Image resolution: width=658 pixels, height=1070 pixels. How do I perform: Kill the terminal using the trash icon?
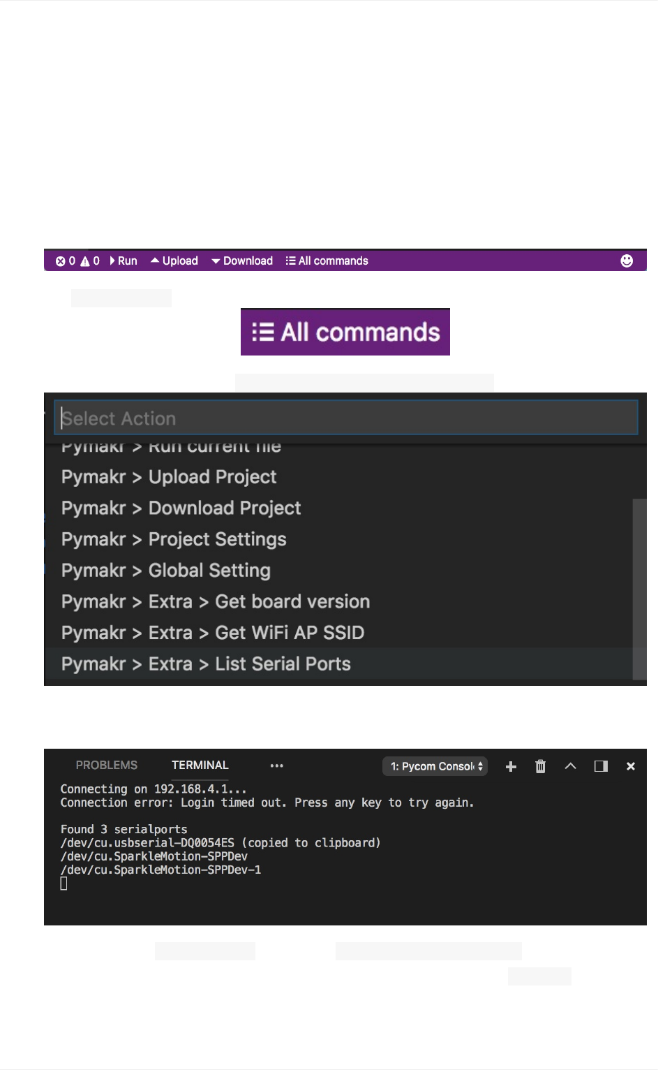(x=540, y=766)
